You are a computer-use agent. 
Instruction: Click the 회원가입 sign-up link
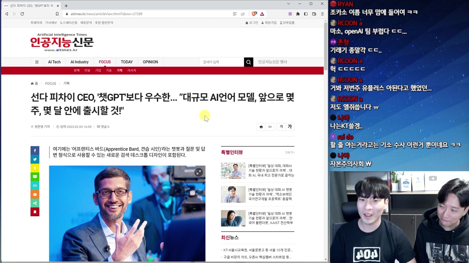pos(269,23)
